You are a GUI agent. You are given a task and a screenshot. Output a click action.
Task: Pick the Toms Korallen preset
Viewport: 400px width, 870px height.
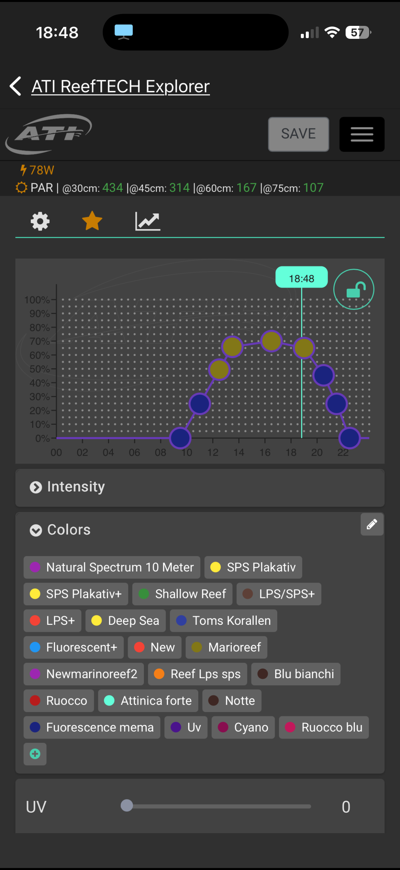pyautogui.click(x=224, y=620)
